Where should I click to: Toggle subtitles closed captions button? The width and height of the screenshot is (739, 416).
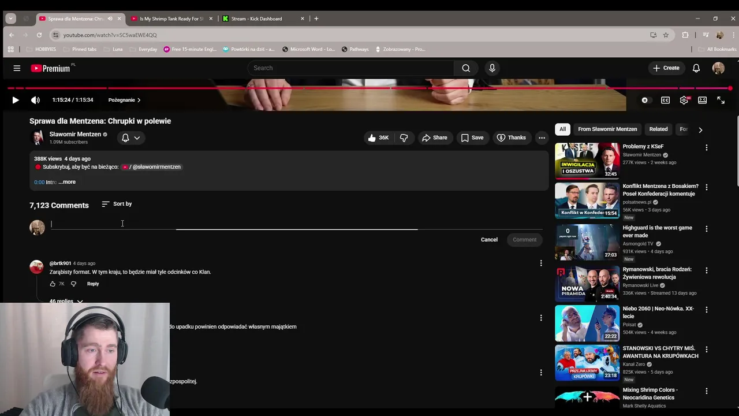click(665, 100)
